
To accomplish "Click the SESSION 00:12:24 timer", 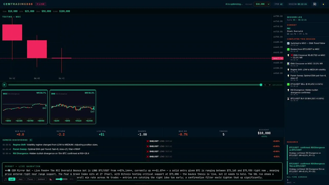I will (x=298, y=4).
